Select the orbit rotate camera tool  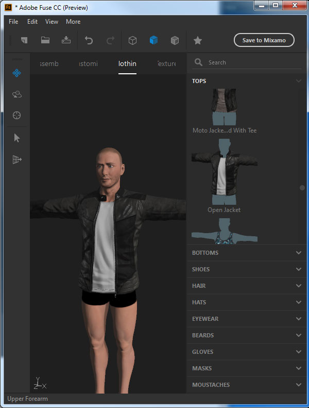point(17,94)
